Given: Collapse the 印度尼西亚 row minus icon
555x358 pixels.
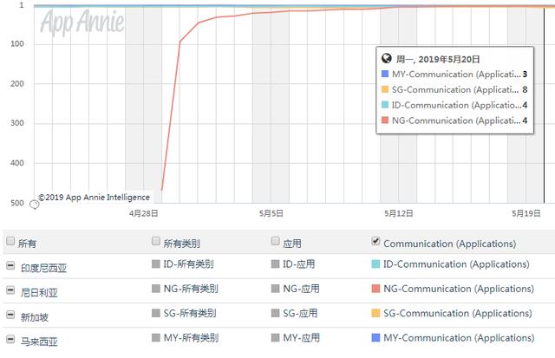Looking at the screenshot, I should coord(10,265).
